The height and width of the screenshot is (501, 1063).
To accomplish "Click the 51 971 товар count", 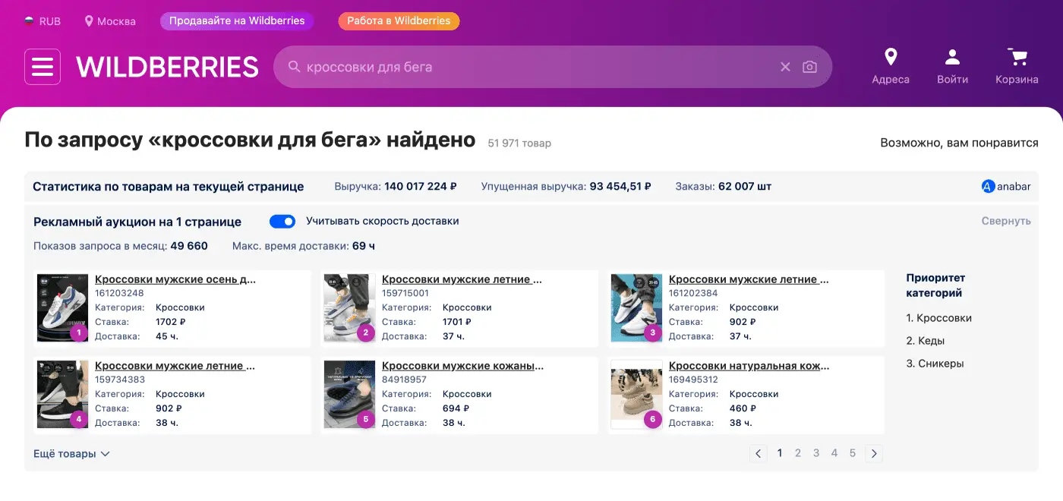I will [x=519, y=143].
